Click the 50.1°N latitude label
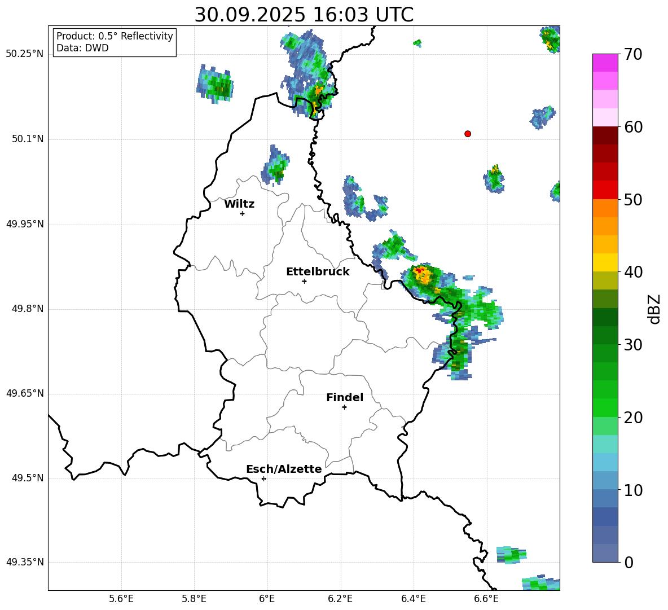This screenshot has height=610, width=668. pyautogui.click(x=28, y=139)
